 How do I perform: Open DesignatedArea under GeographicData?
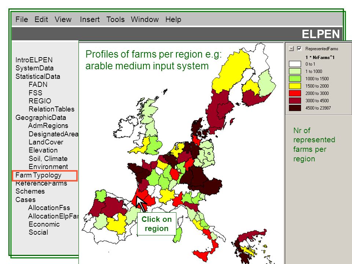(54, 134)
